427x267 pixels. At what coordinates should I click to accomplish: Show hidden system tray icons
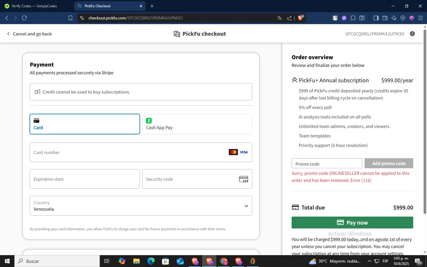click(369, 261)
